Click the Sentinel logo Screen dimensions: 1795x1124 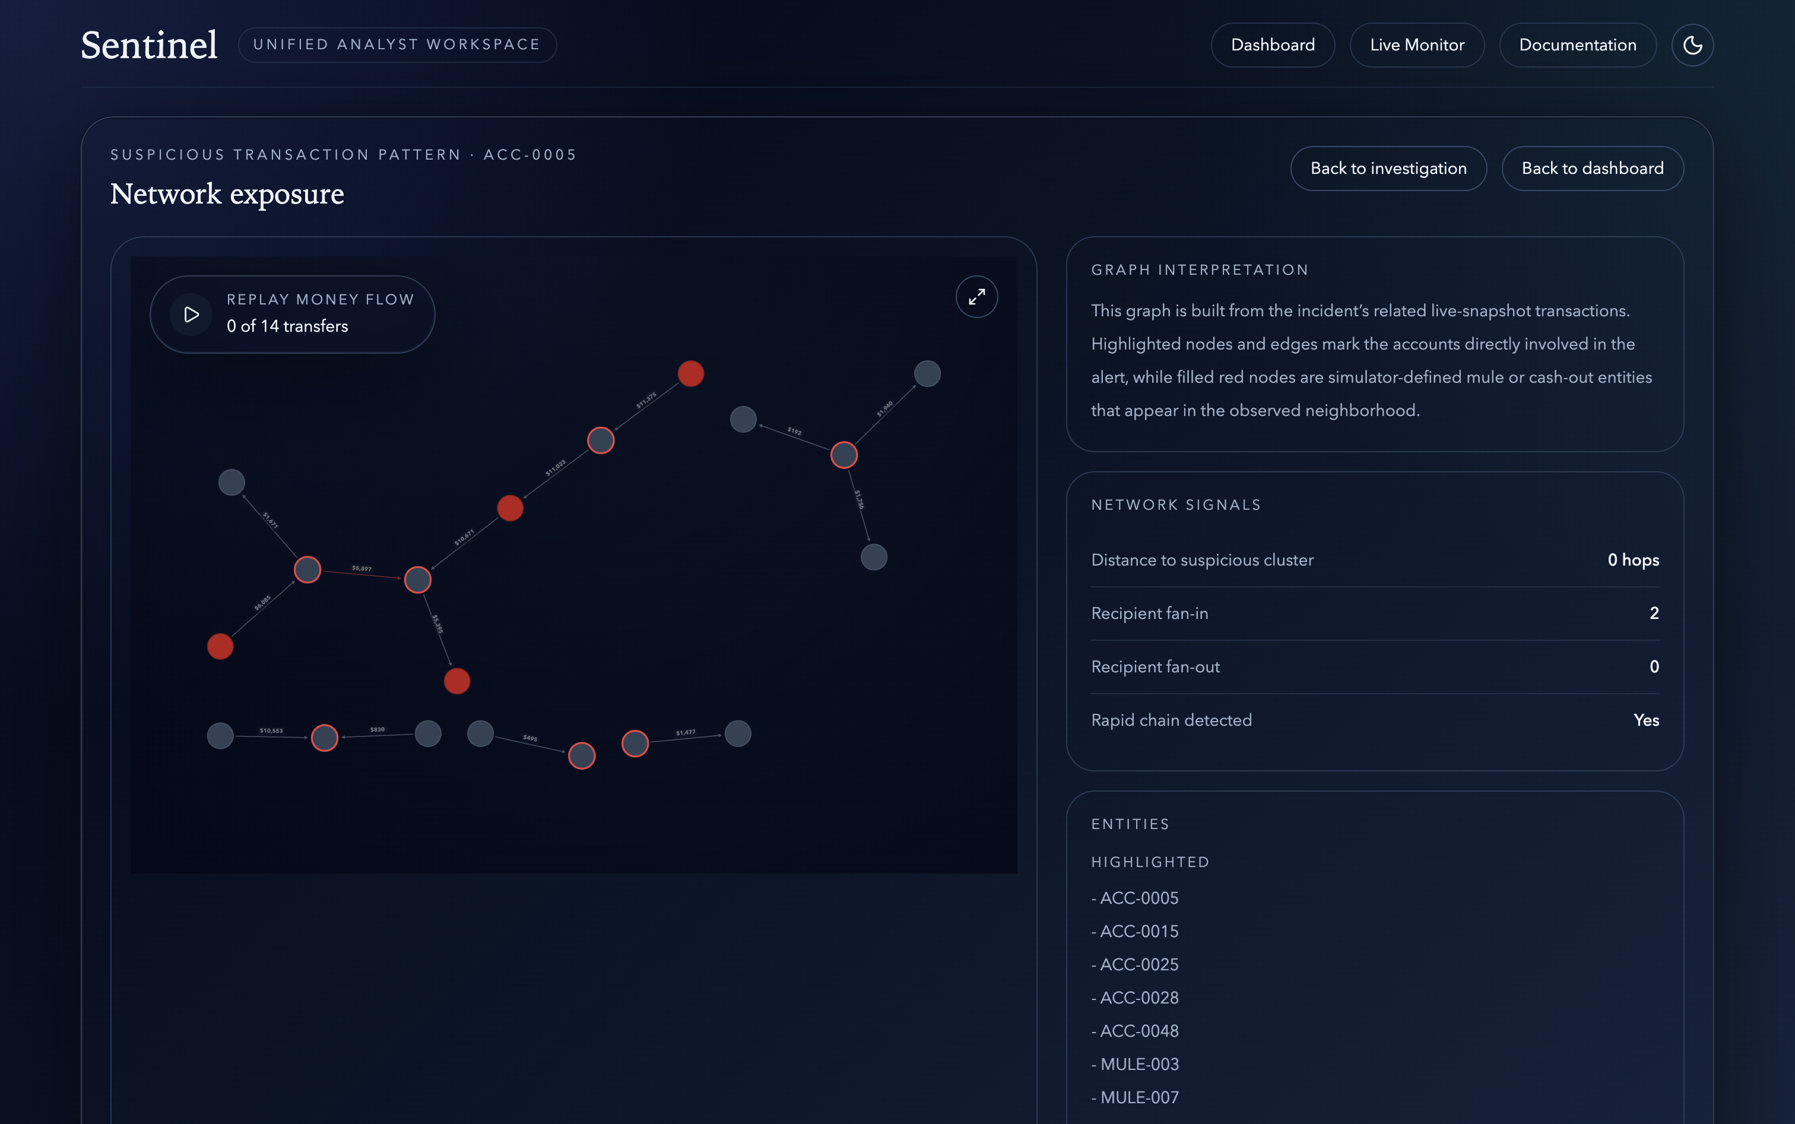pyautogui.click(x=149, y=45)
